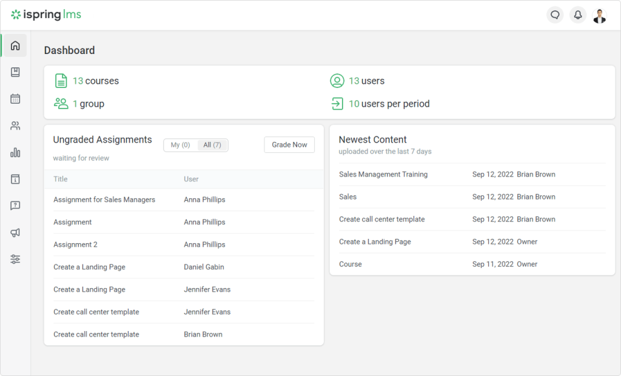Image resolution: width=621 pixels, height=376 pixels.
Task: Open Sales Management Training from Newest Content
Action: [x=383, y=174]
